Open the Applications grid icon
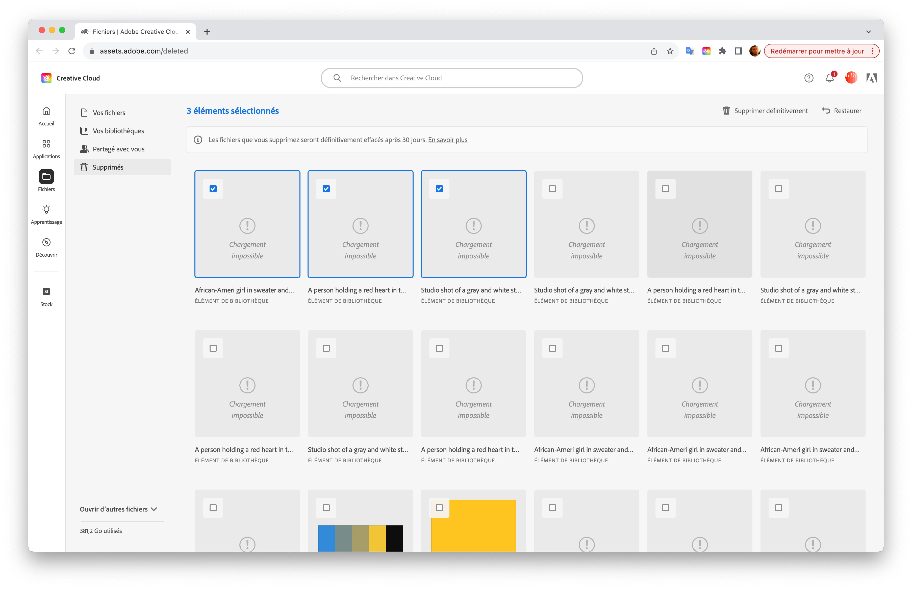This screenshot has height=589, width=912. tap(46, 144)
